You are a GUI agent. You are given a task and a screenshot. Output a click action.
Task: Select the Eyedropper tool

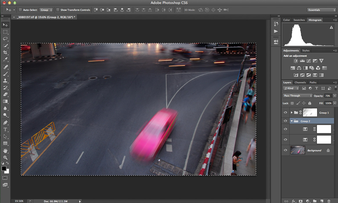5,60
